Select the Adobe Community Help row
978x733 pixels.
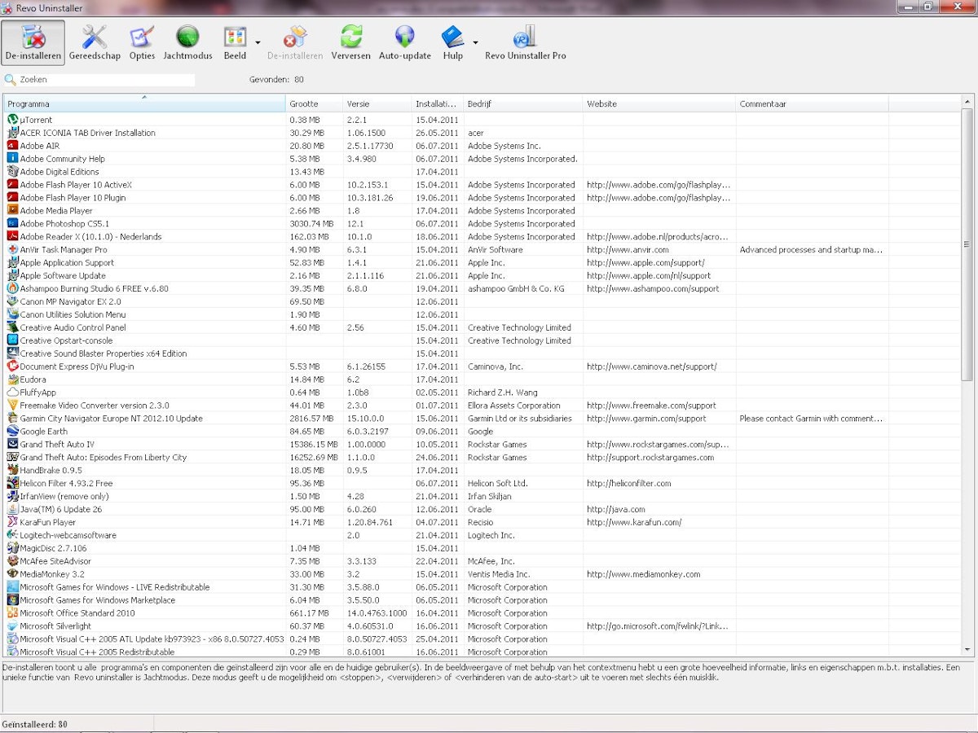coord(483,159)
